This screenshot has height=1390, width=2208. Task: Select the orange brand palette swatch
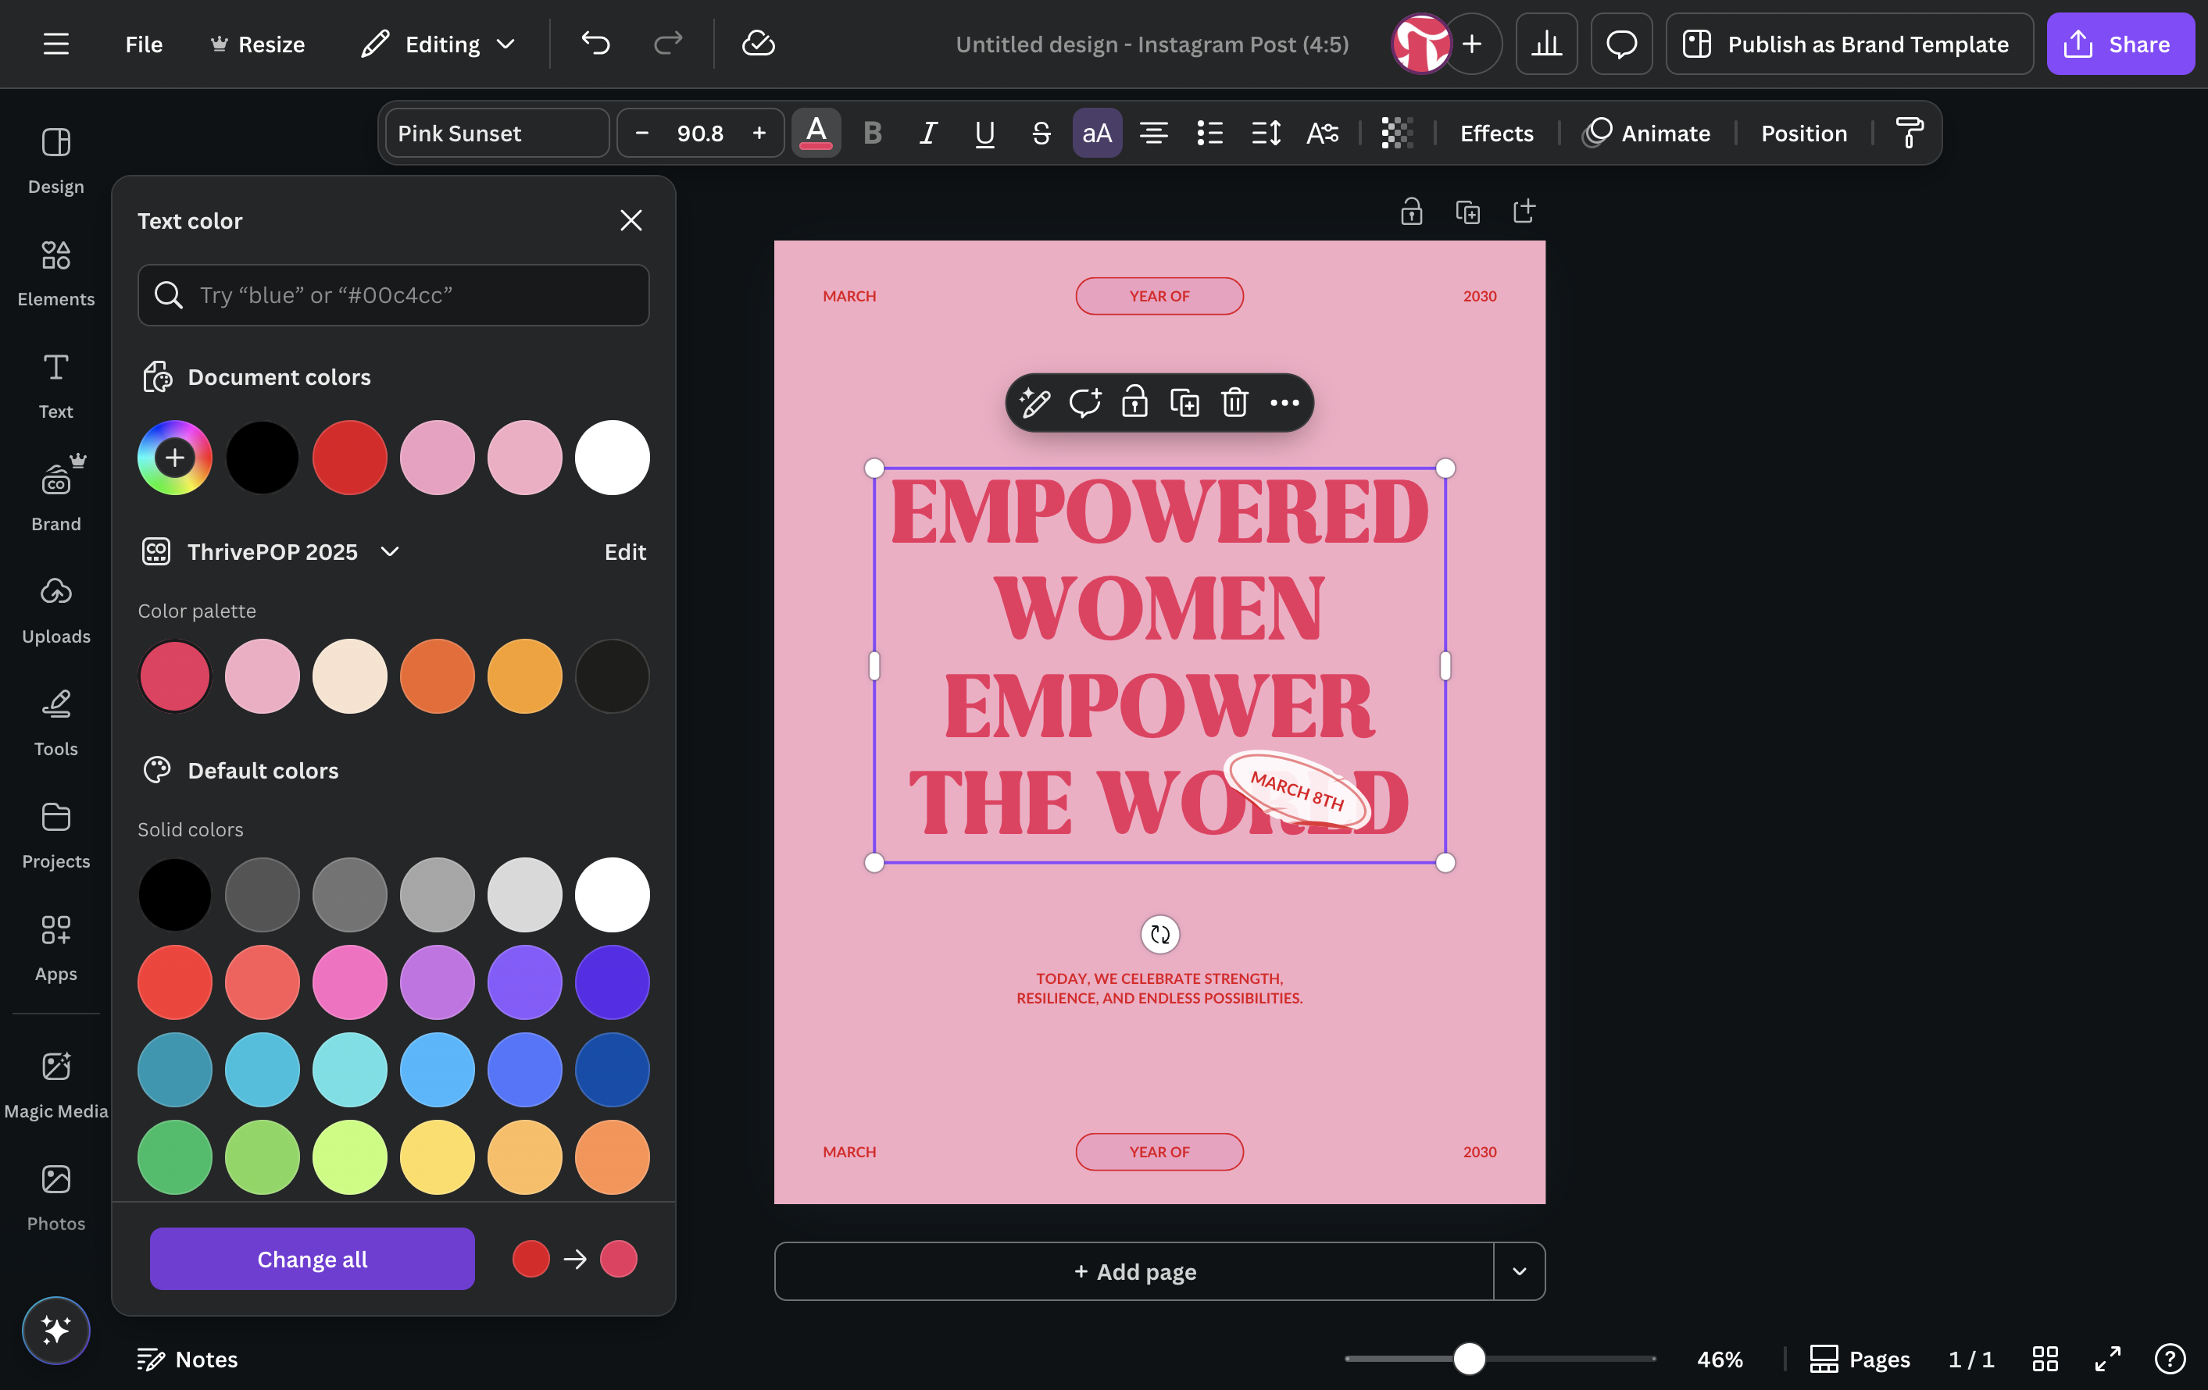tap(438, 675)
